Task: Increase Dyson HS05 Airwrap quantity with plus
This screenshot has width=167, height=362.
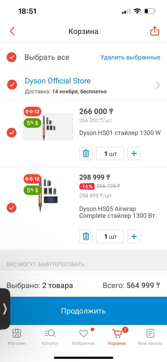Action: (134, 236)
